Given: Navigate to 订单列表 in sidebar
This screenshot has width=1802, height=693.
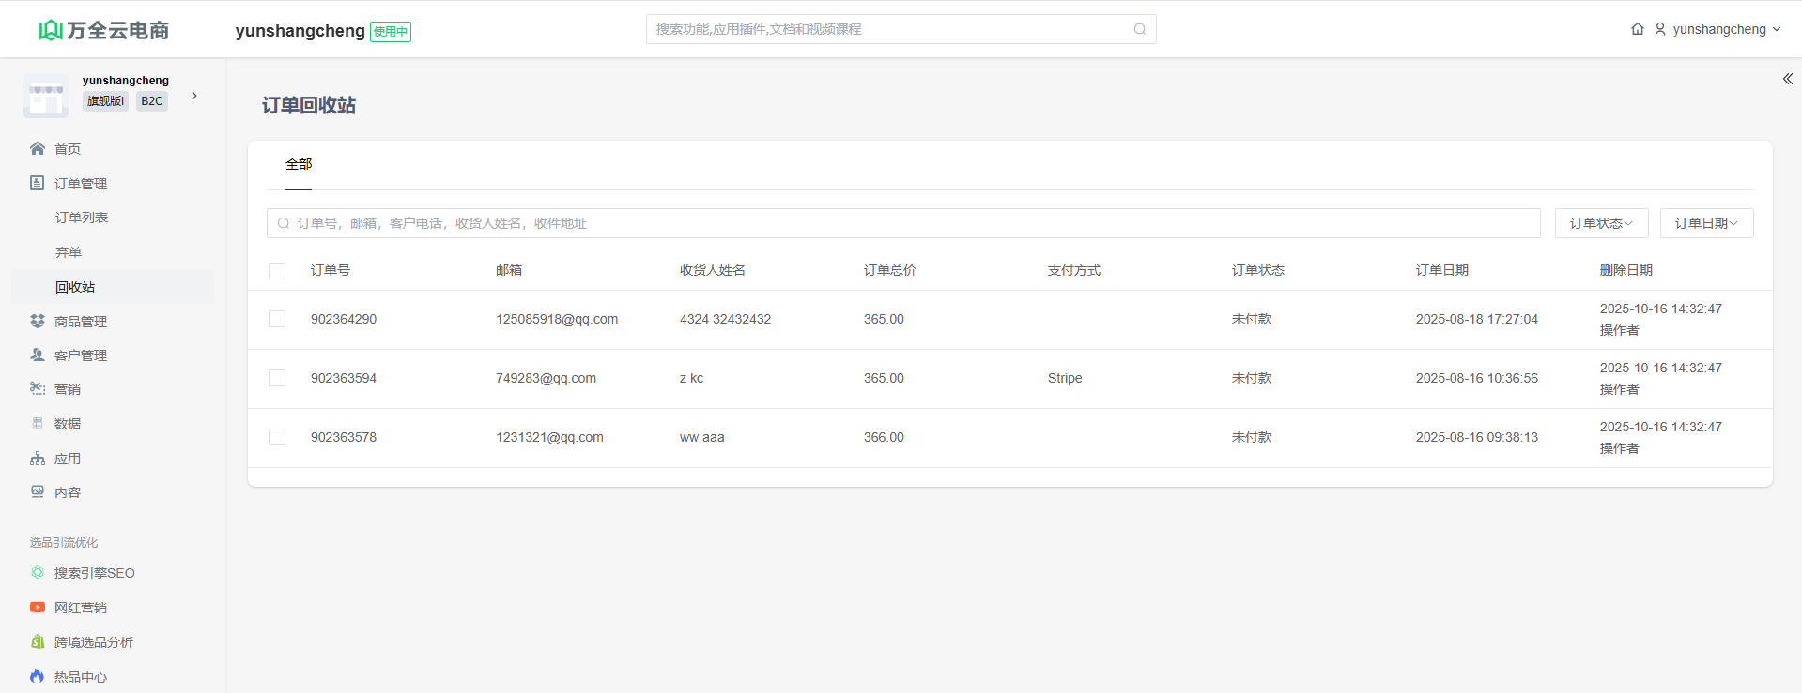Looking at the screenshot, I should 82,218.
